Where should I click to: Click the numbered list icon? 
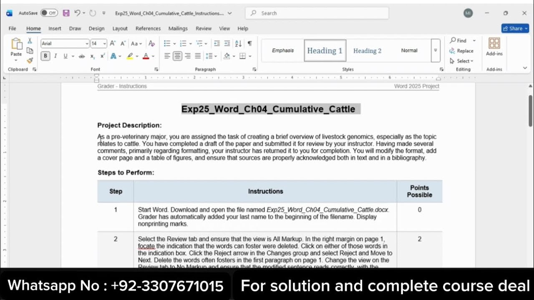point(182,43)
